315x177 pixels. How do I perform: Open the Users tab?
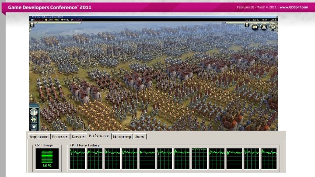click(140, 137)
